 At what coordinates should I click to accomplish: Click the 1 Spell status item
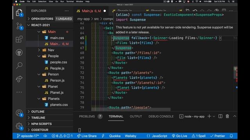pyautogui.click(x=199, y=136)
